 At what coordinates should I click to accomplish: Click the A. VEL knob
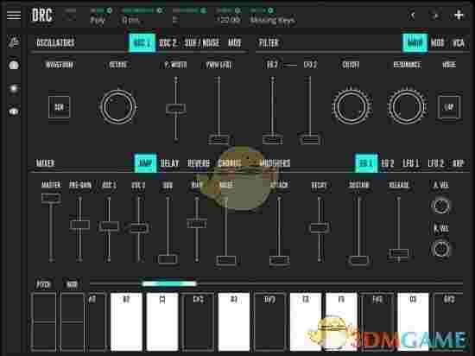440,206
